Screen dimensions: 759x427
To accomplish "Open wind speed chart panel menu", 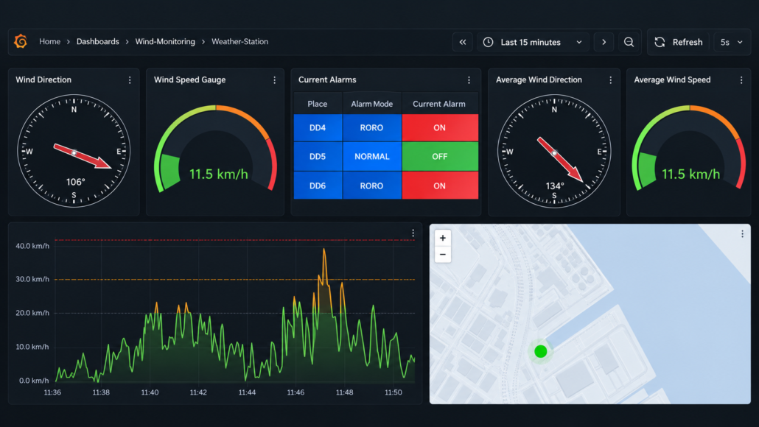I will [413, 233].
